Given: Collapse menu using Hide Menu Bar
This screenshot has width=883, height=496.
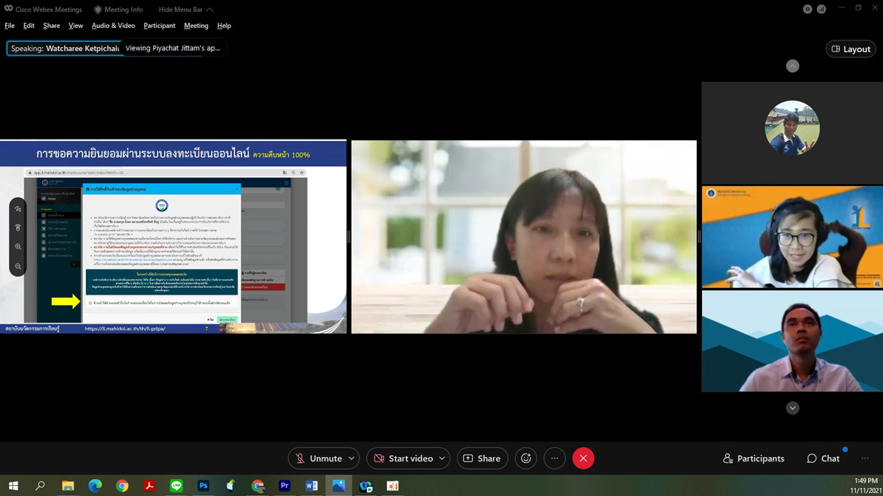Looking at the screenshot, I should click(x=186, y=10).
